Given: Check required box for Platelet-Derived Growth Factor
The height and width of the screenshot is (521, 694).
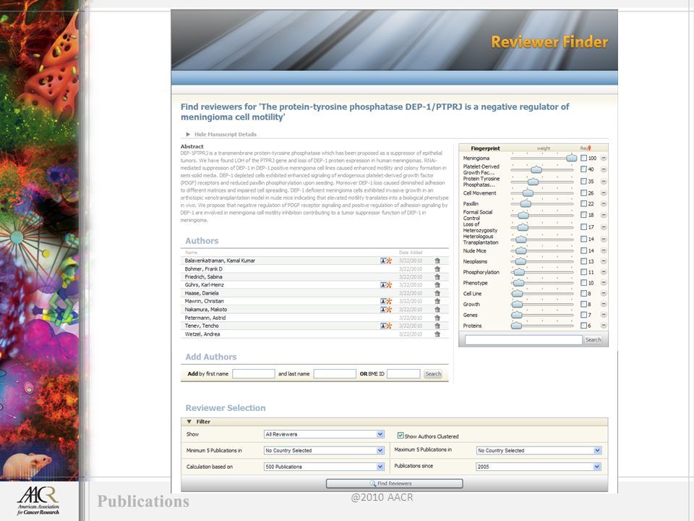Looking at the screenshot, I should 584,169.
